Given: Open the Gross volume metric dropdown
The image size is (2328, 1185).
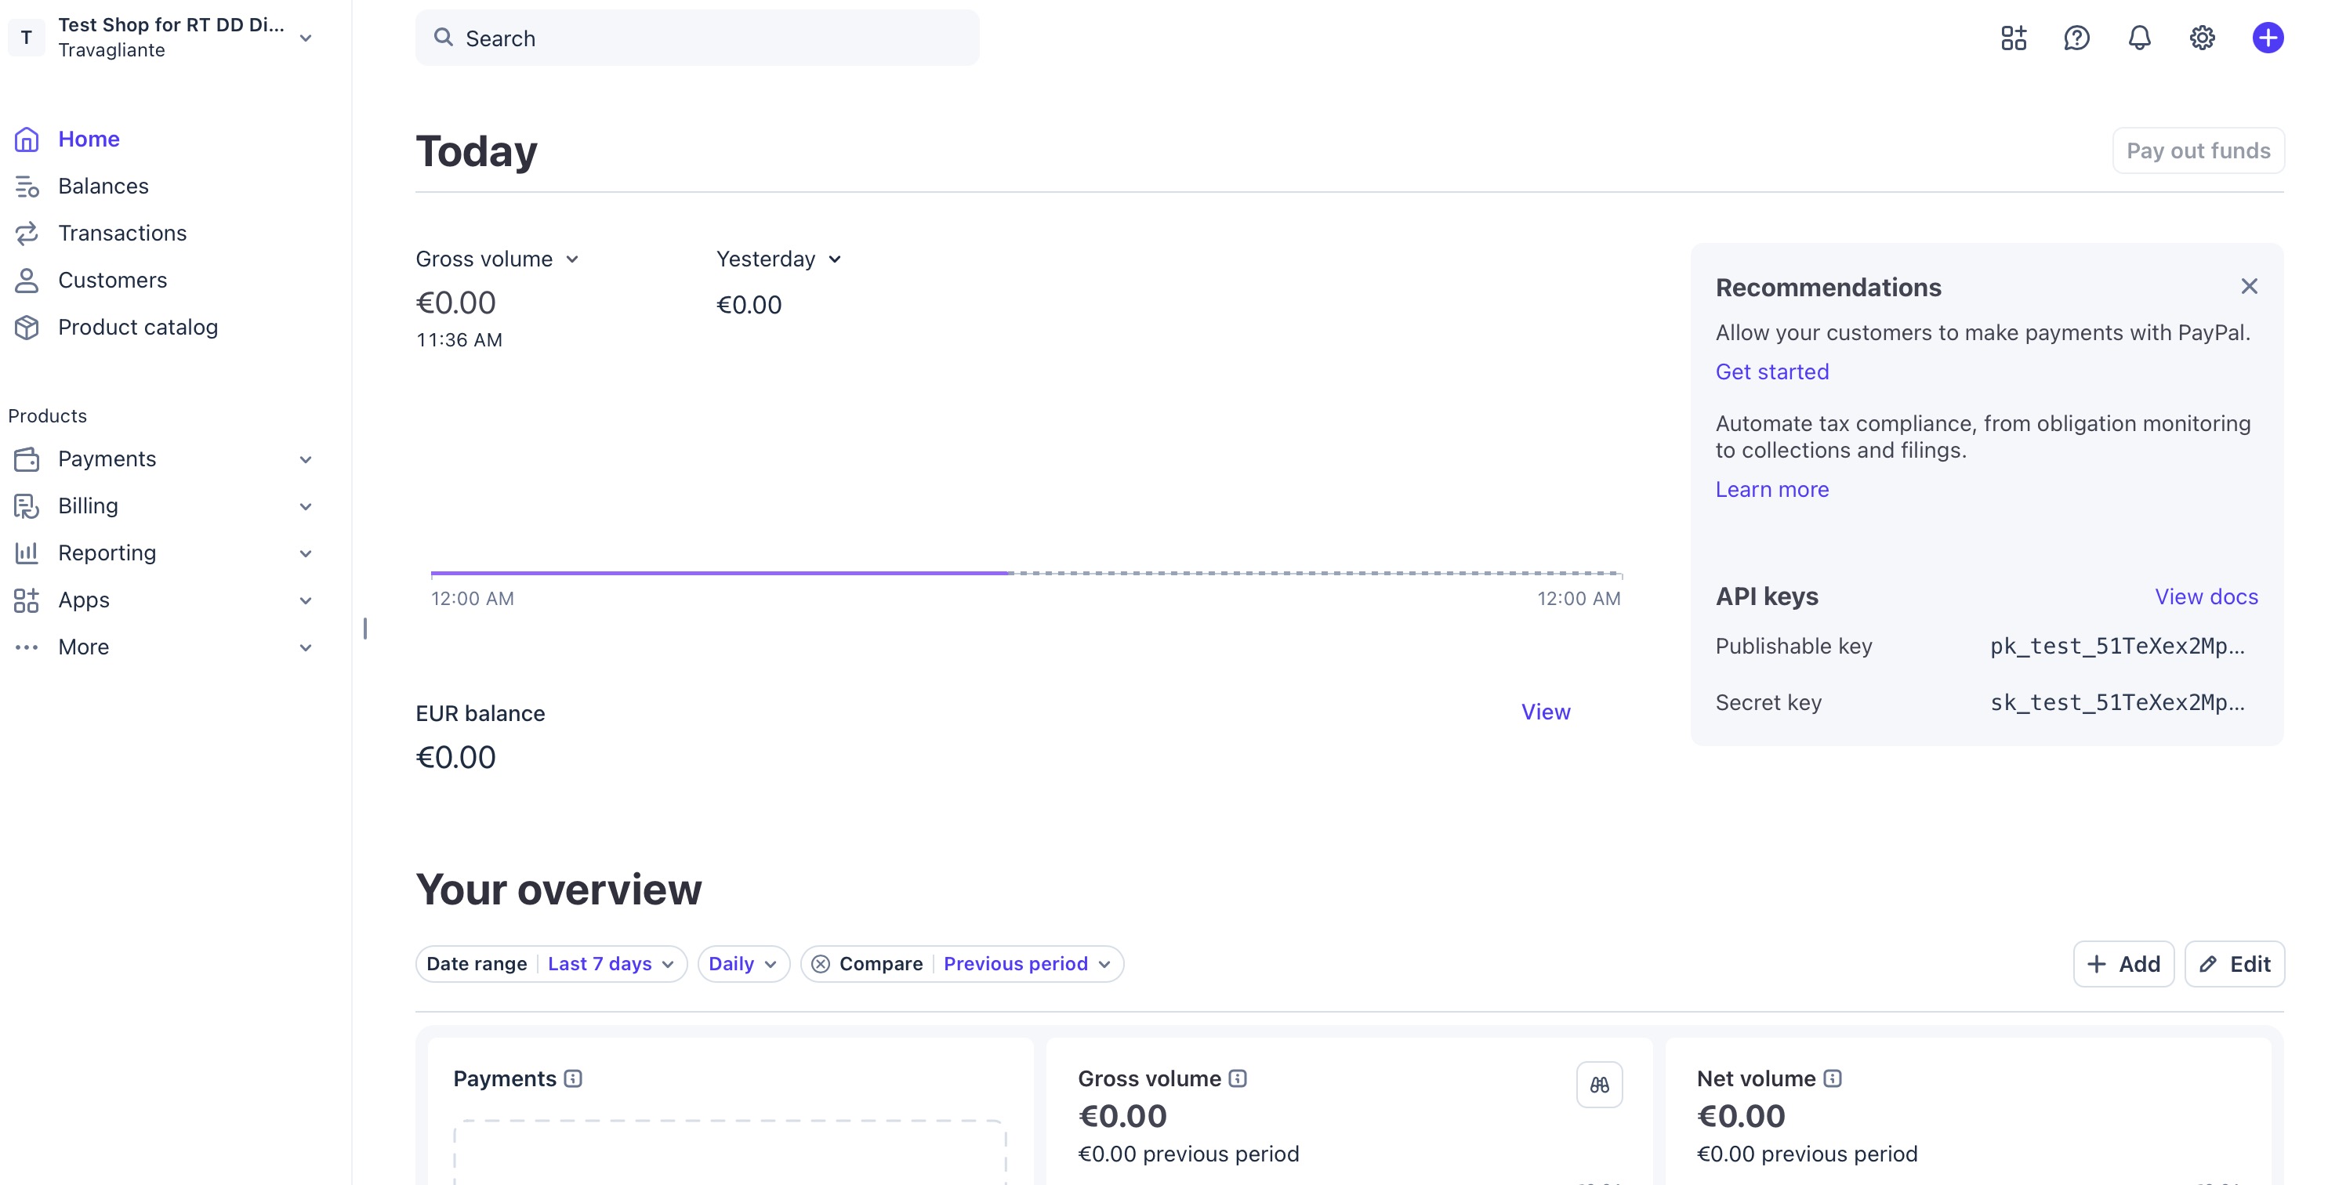Looking at the screenshot, I should pyautogui.click(x=497, y=259).
